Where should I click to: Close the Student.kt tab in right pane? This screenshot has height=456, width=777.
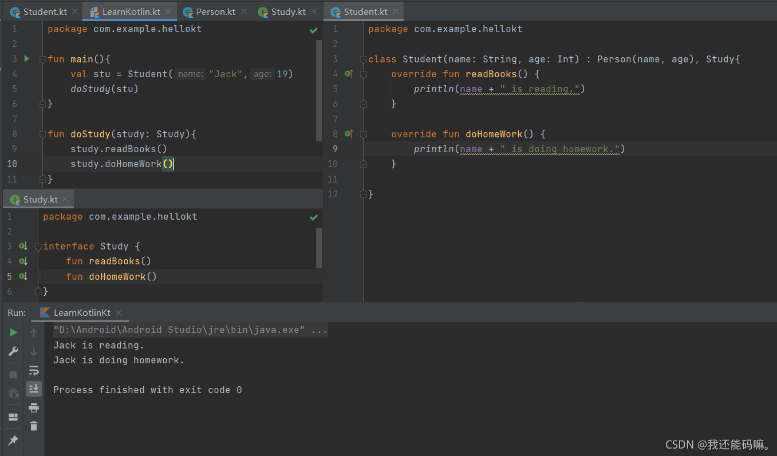click(396, 11)
